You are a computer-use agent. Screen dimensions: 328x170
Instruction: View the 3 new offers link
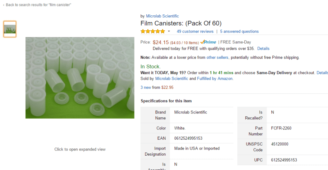click(x=146, y=87)
